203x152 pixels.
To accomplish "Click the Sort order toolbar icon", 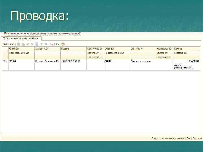I will [52, 44].
